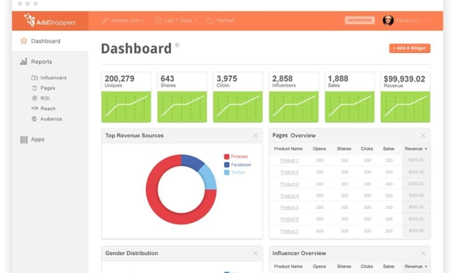Open the ROI report icon
This screenshot has width=456, height=273.
click(x=34, y=98)
